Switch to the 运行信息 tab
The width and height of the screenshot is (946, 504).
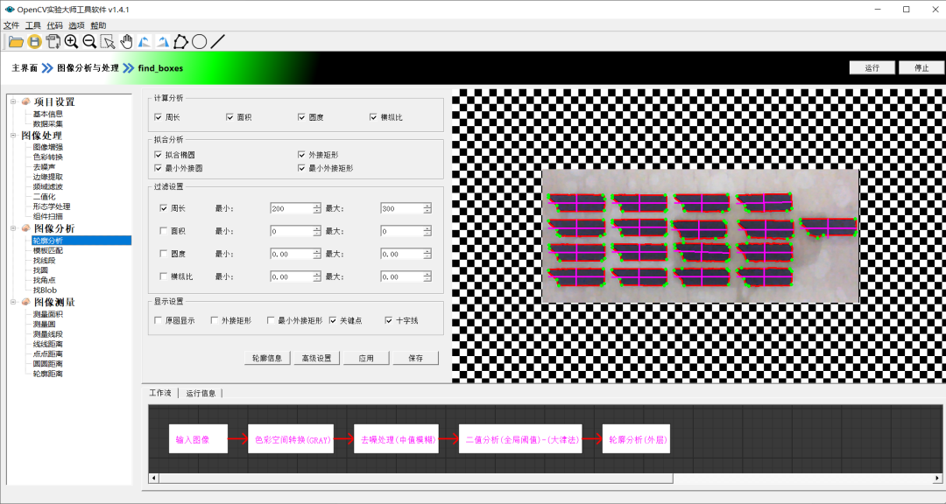[x=201, y=393]
